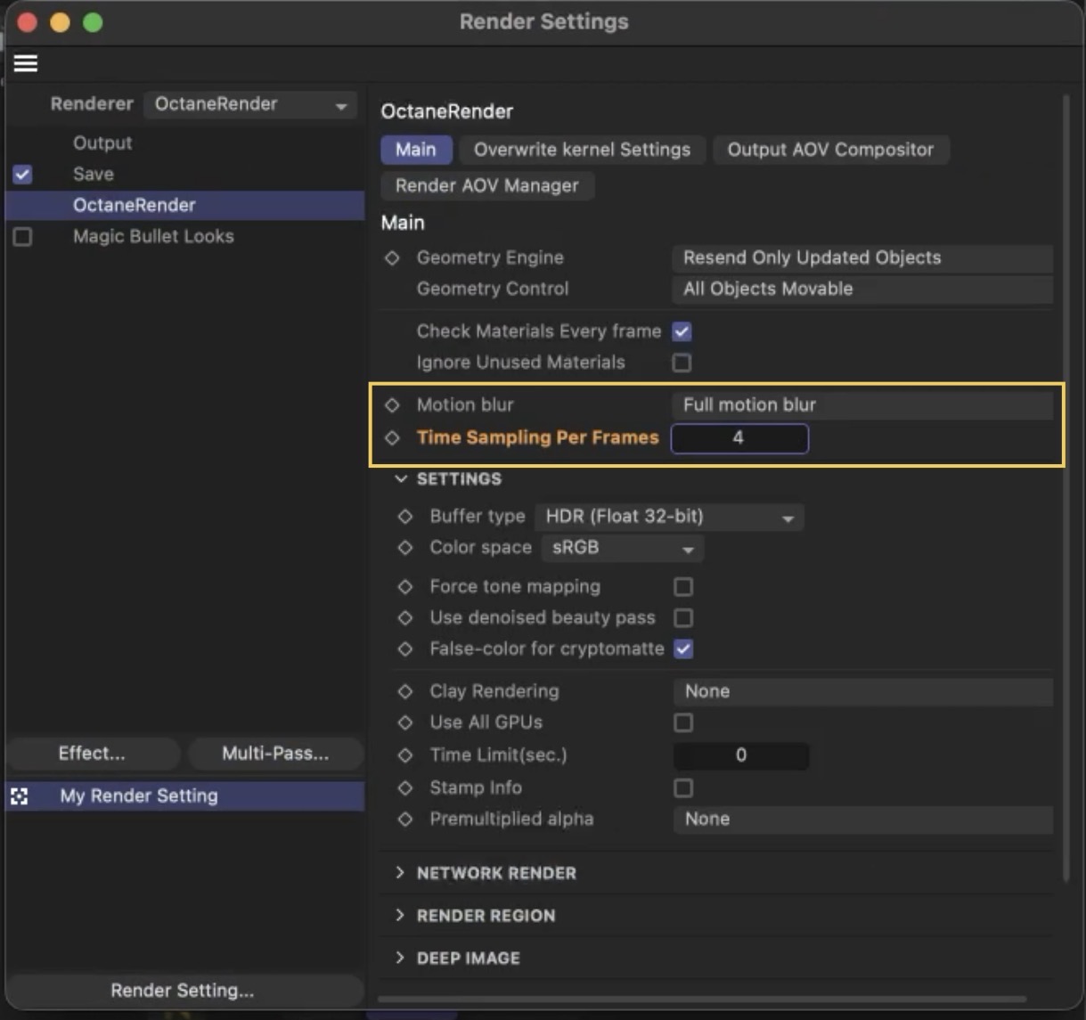Click the My Render Setting preset icon
Viewport: 1086px width, 1020px height.
[x=20, y=796]
